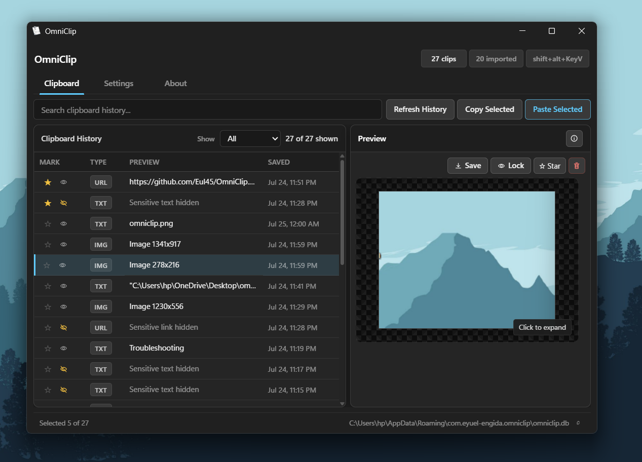Toggle the eye icon for Image 278x216
The width and height of the screenshot is (642, 462).
pos(62,265)
